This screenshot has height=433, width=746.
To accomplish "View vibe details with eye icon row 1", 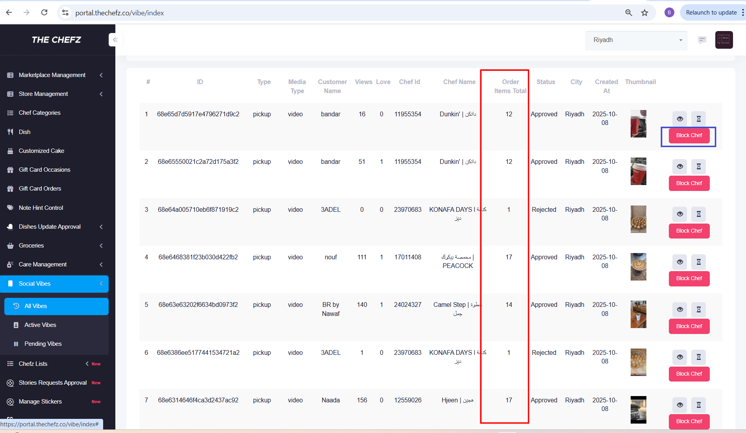I will [679, 119].
